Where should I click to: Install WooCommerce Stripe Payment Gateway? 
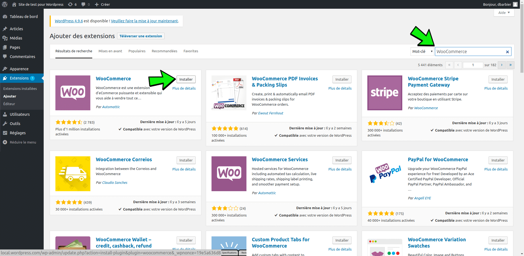click(498, 80)
